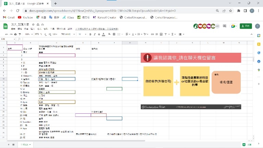The width and height of the screenshot is (263, 148).
Task: Open the YouTube bookmark
Action: pyautogui.click(x=25, y=17)
